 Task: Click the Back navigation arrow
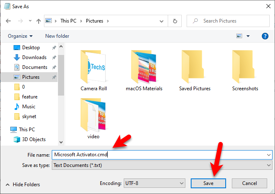coord(8,21)
